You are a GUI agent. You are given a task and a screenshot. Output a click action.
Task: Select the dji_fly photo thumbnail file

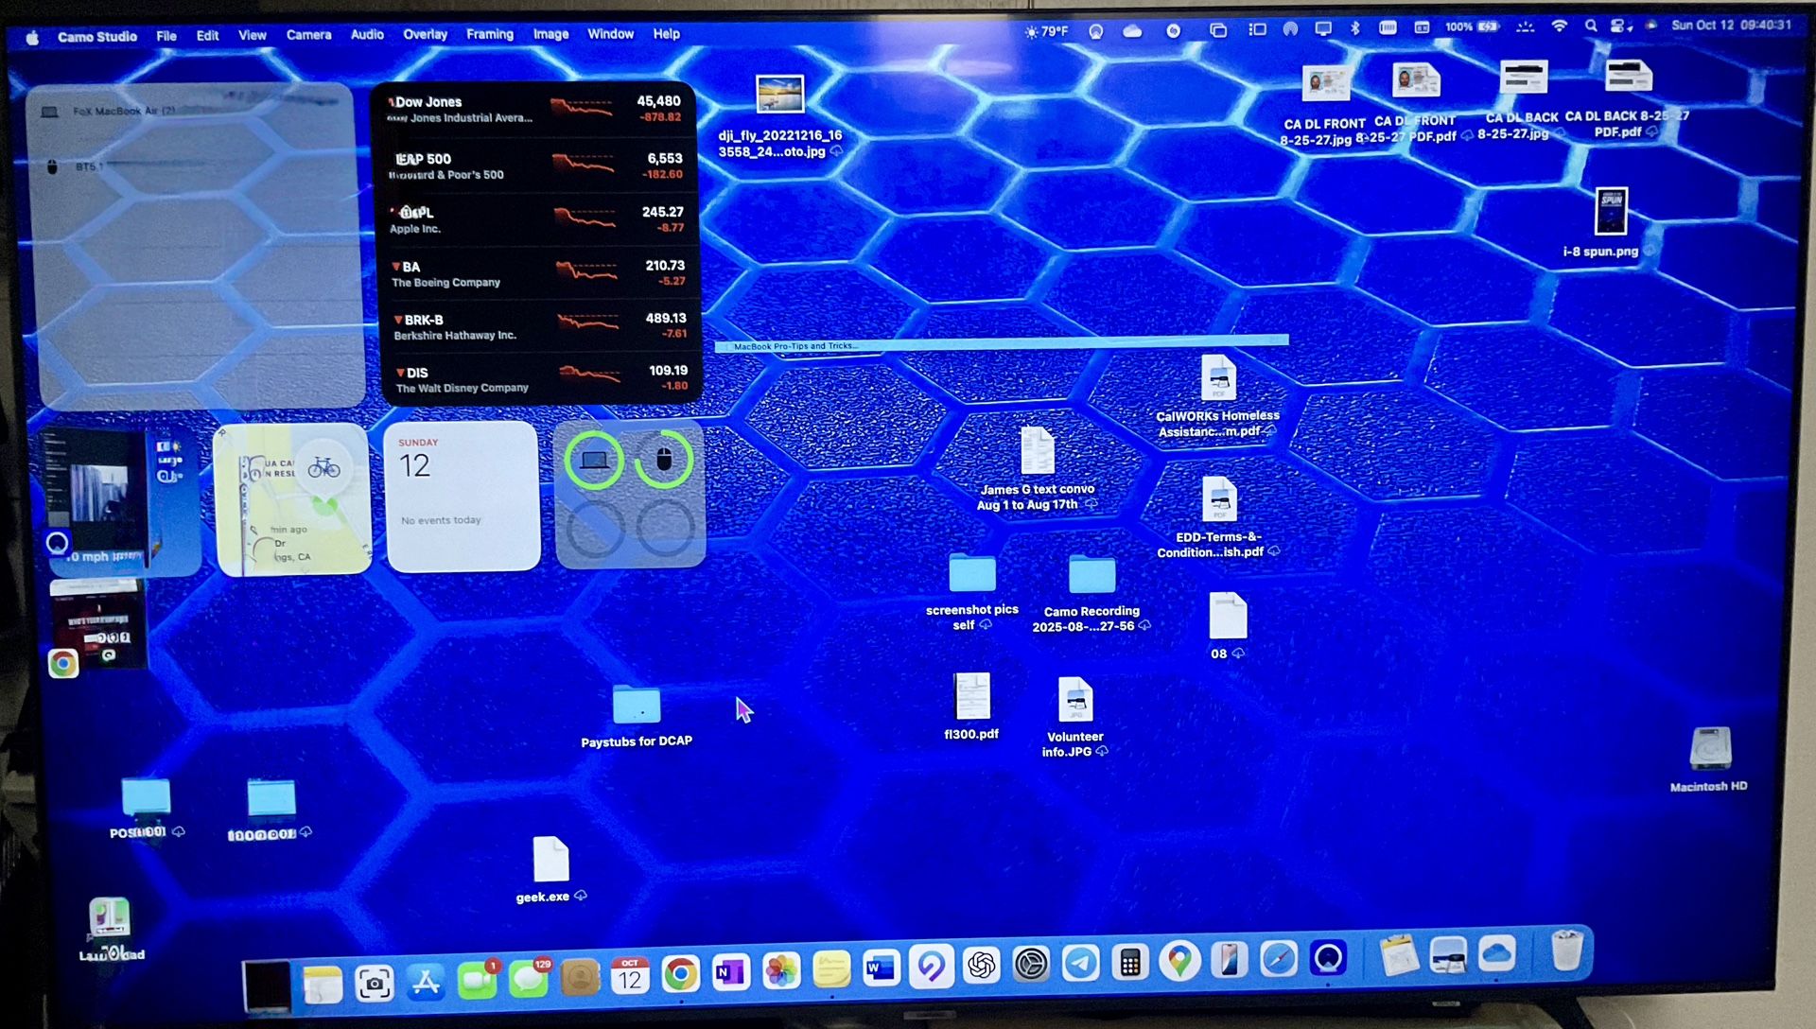pyautogui.click(x=779, y=95)
